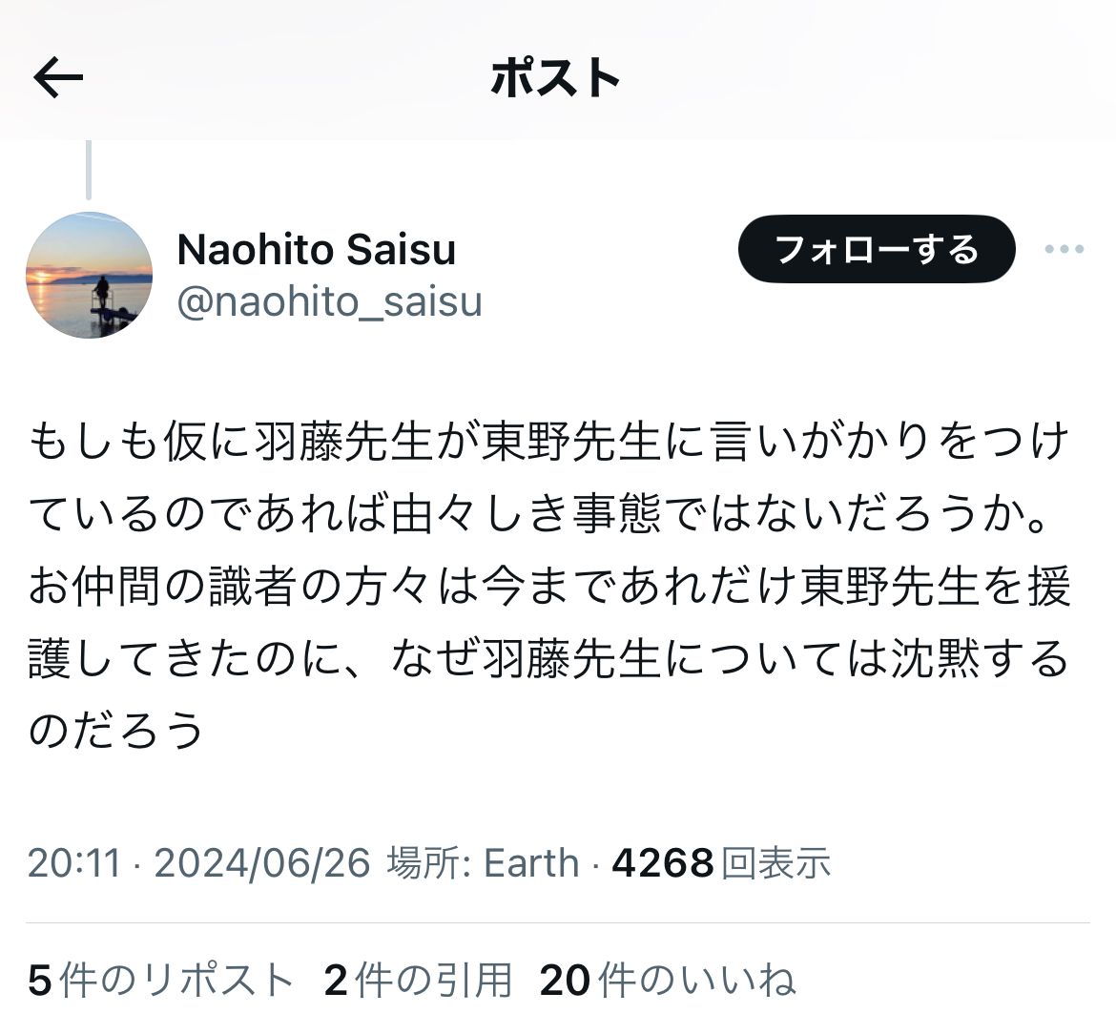
Task: Click post line starting with ているのであれば
Action: pos(539,513)
